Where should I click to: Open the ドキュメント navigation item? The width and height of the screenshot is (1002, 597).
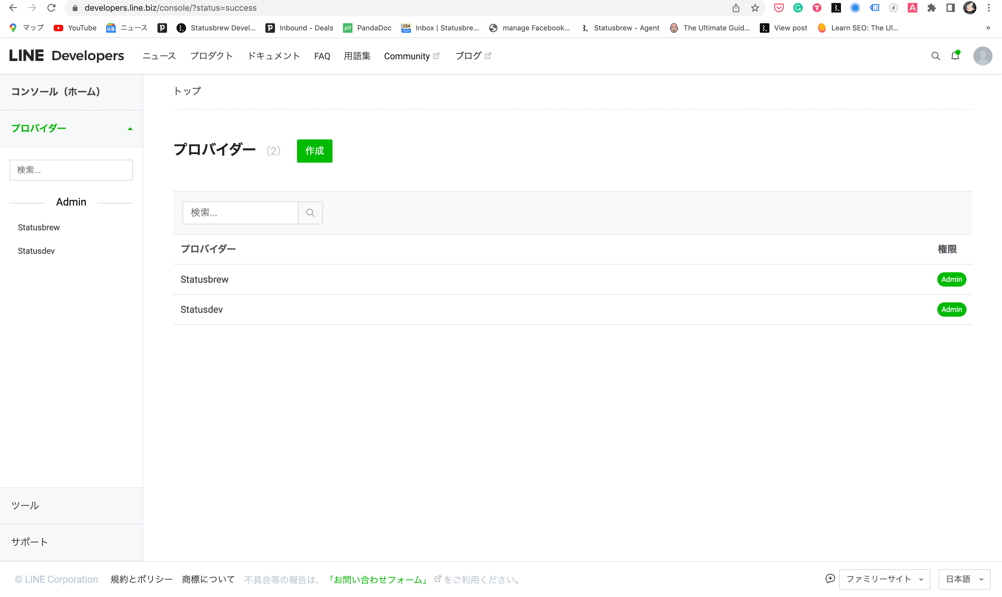tap(273, 56)
